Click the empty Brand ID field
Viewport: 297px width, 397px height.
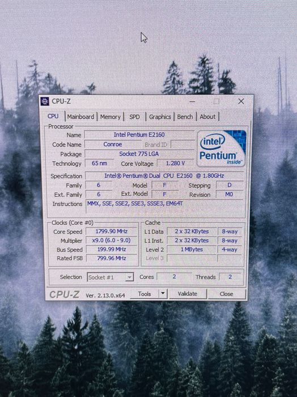[x=183, y=144]
